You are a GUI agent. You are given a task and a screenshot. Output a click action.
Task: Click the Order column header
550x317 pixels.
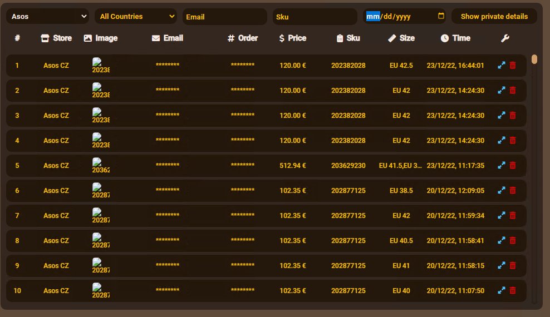[x=242, y=38]
